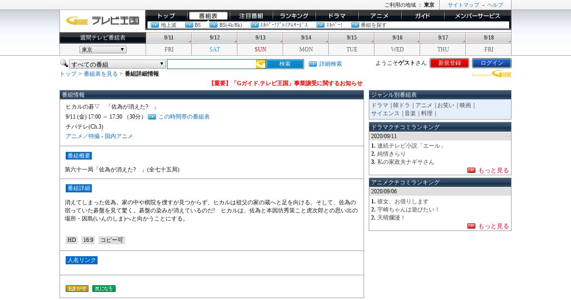571x300 pixels.
Task: Select 9/12 SAT date column
Action: click(215, 44)
